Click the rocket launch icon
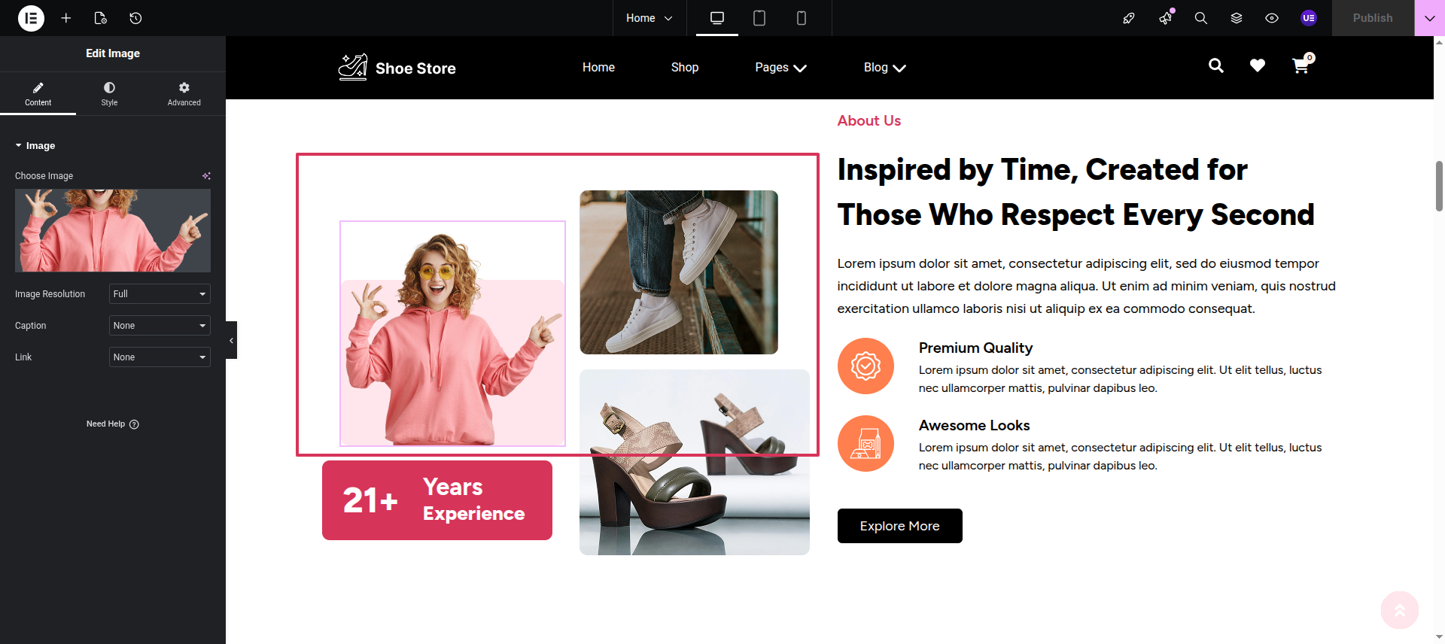The width and height of the screenshot is (1445, 644). pyautogui.click(x=1129, y=18)
